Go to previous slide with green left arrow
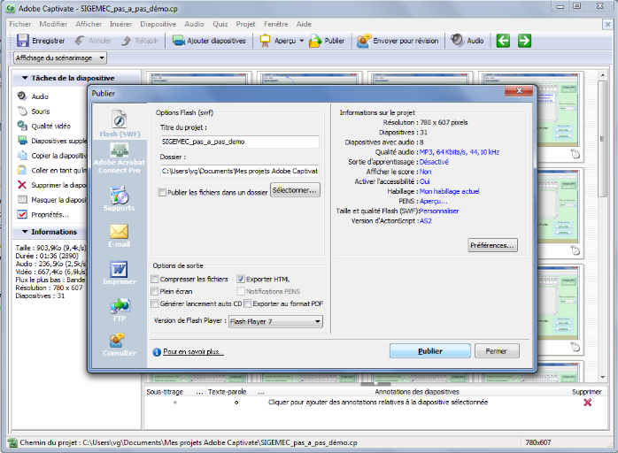618x453 pixels. [x=503, y=41]
